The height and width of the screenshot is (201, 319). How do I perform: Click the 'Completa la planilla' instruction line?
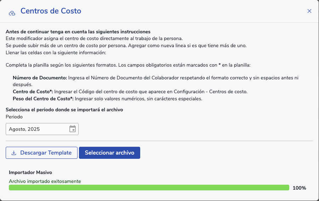point(128,66)
